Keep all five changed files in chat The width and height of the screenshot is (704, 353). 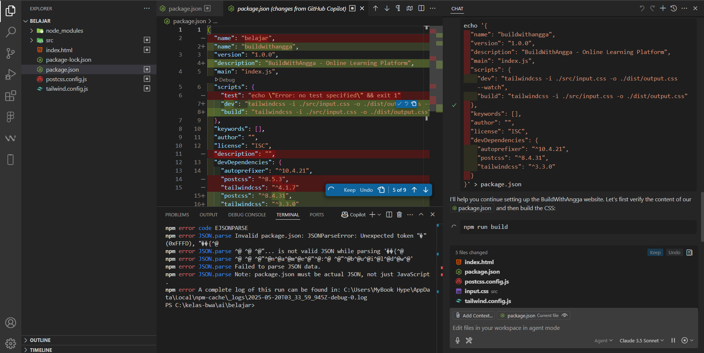[655, 252]
